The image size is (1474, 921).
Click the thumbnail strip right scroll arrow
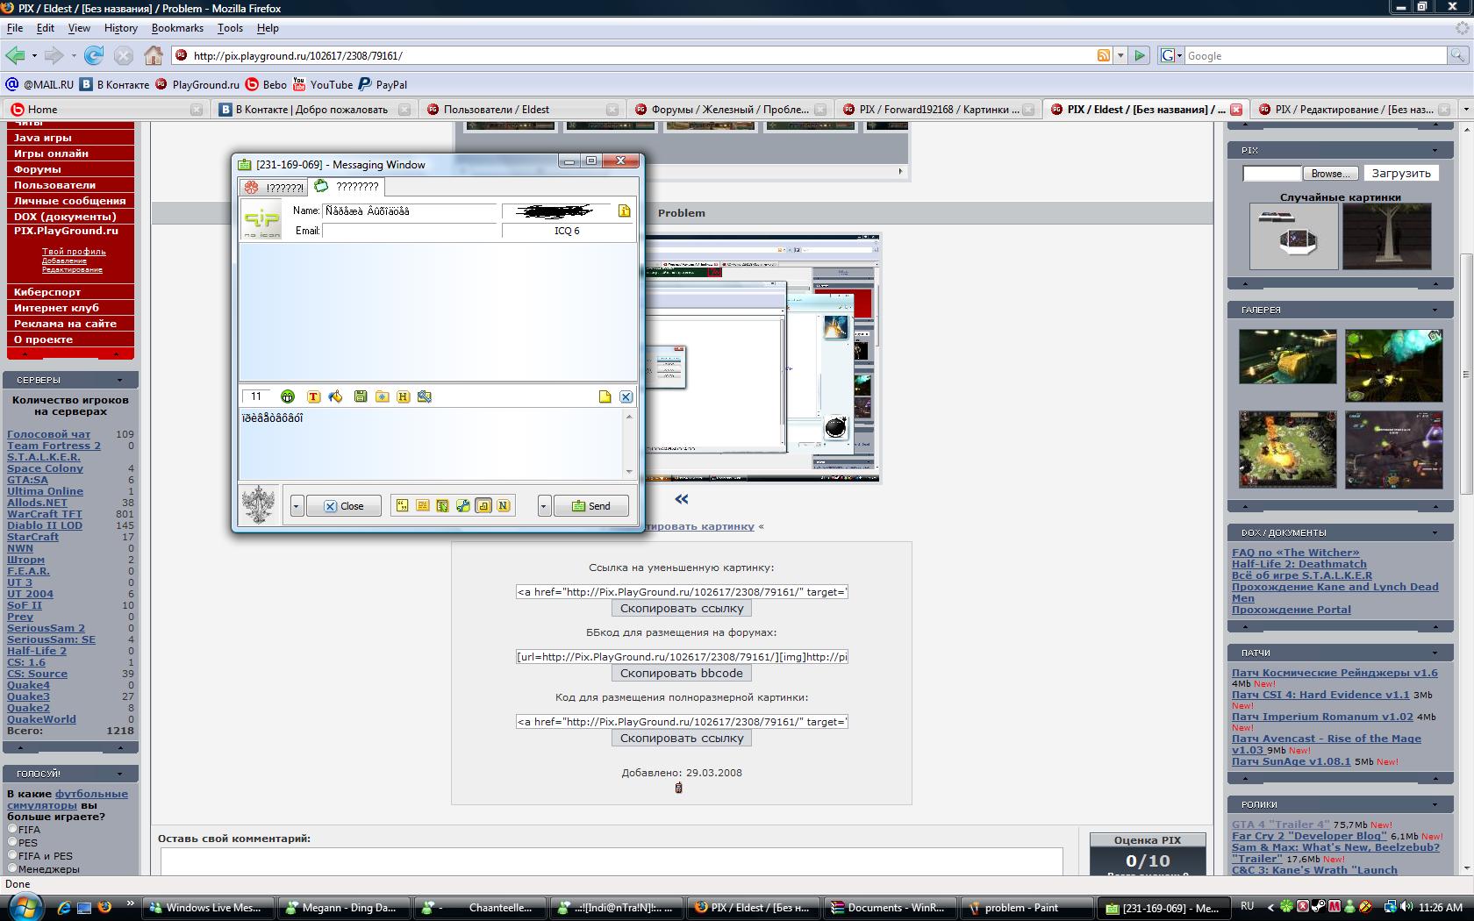(x=900, y=171)
